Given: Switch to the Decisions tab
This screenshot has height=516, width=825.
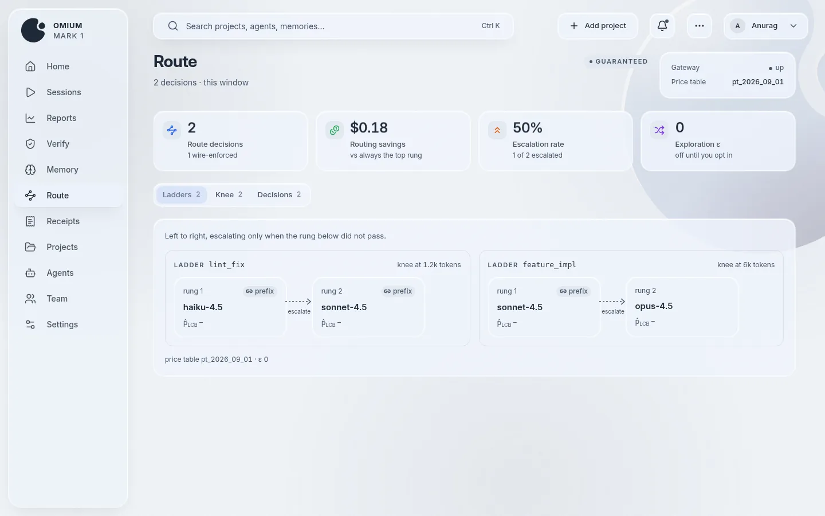Looking at the screenshot, I should coord(279,195).
